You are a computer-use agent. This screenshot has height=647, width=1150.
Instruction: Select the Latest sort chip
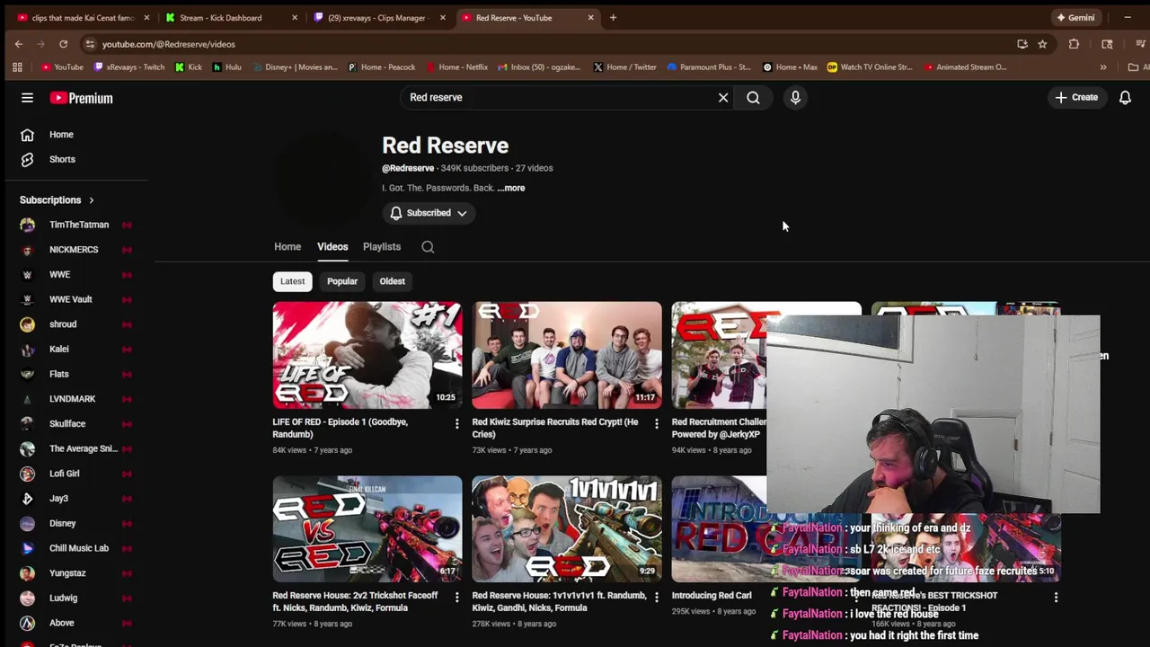point(292,281)
